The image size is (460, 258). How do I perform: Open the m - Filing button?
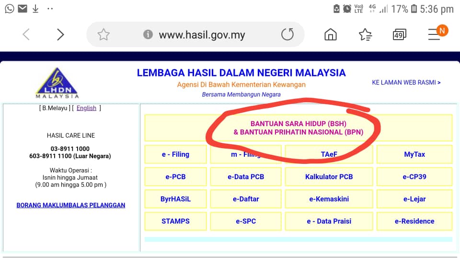click(x=246, y=154)
